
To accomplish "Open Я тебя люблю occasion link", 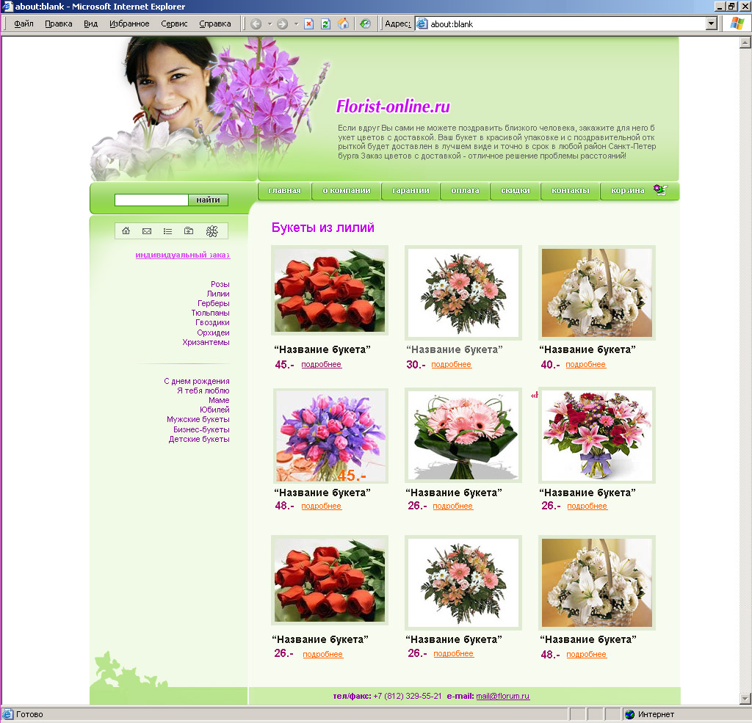I will [203, 390].
